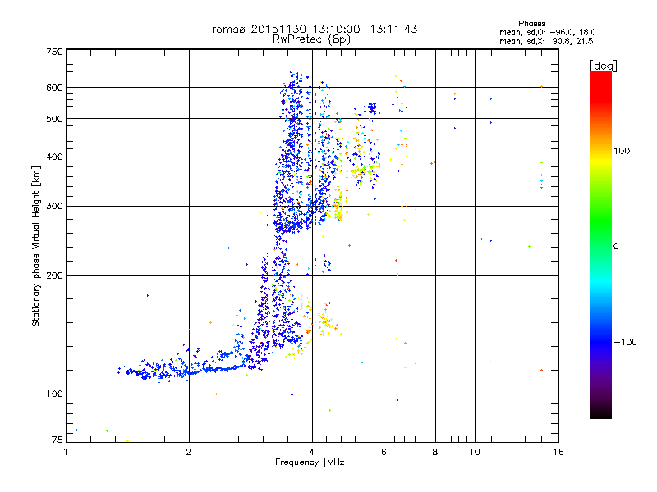Click the plot title 'Tromsø 20151130 13:10:00-13:11:43'

click(311, 29)
